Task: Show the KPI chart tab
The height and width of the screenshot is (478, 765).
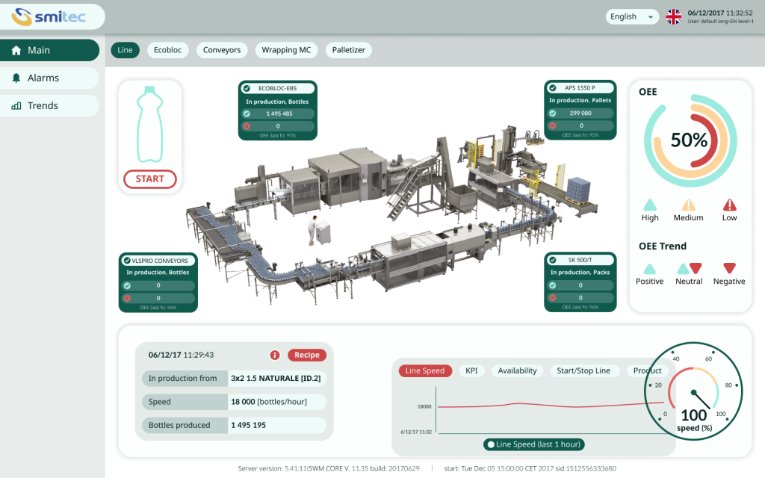Action: tap(471, 370)
